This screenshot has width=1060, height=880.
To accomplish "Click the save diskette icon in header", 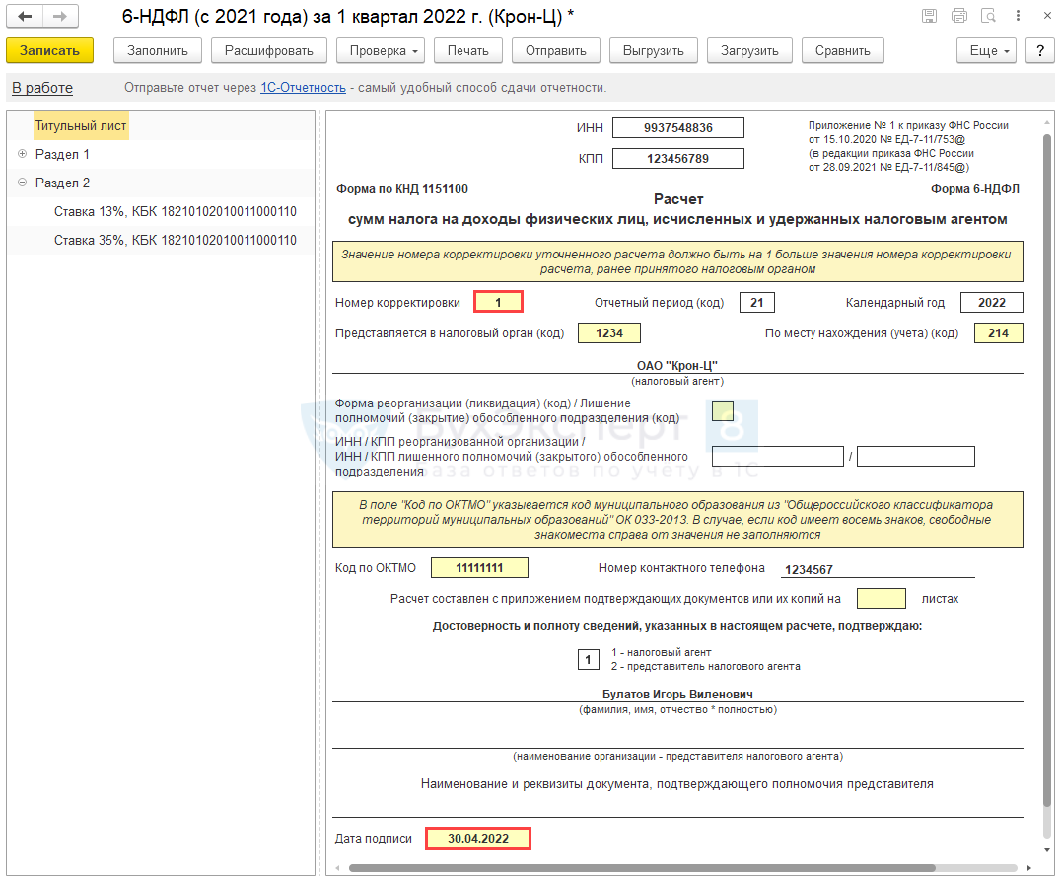I will pyautogui.click(x=930, y=16).
